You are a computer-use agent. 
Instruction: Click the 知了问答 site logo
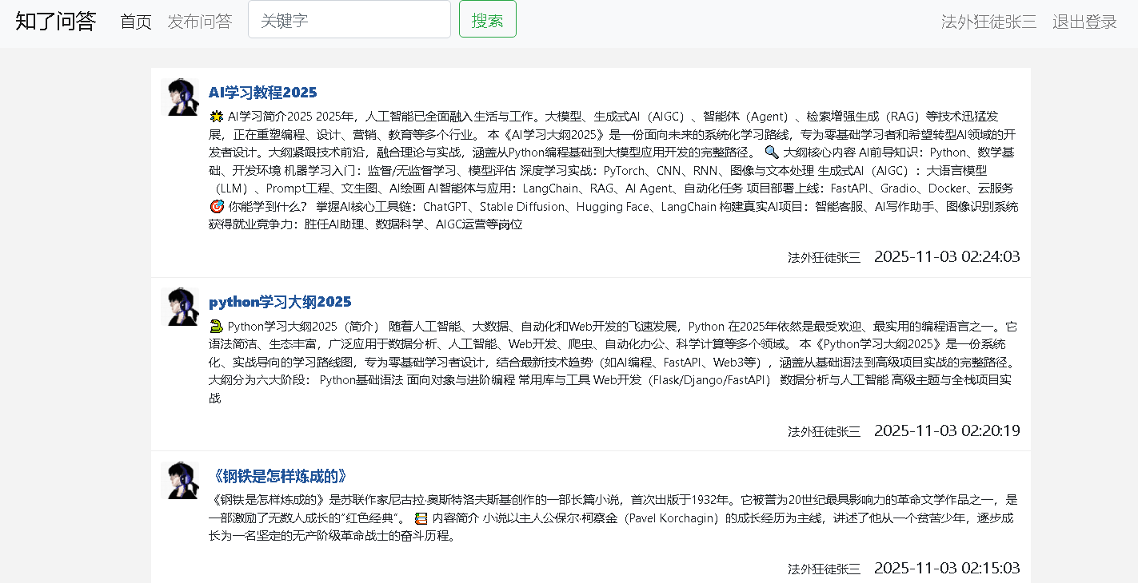54,22
